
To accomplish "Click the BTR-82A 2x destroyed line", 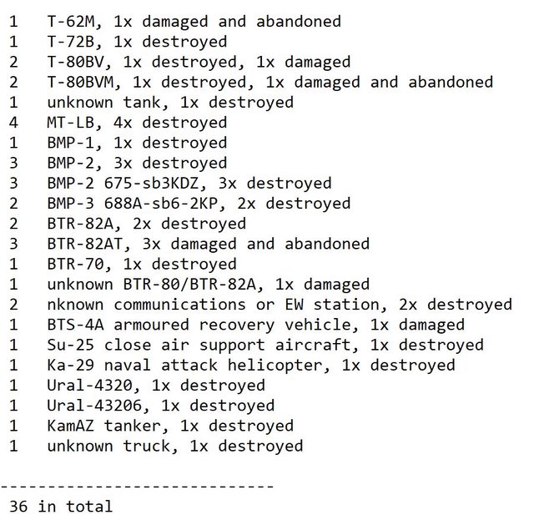I will tap(146, 224).
